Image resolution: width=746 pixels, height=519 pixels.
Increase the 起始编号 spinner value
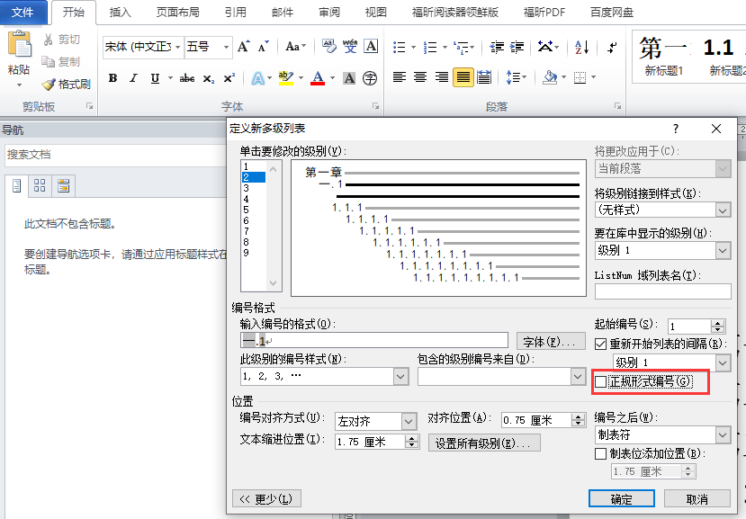click(x=717, y=323)
